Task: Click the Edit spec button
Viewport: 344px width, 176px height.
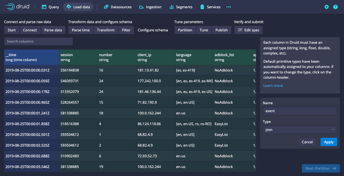Action: [x=249, y=30]
